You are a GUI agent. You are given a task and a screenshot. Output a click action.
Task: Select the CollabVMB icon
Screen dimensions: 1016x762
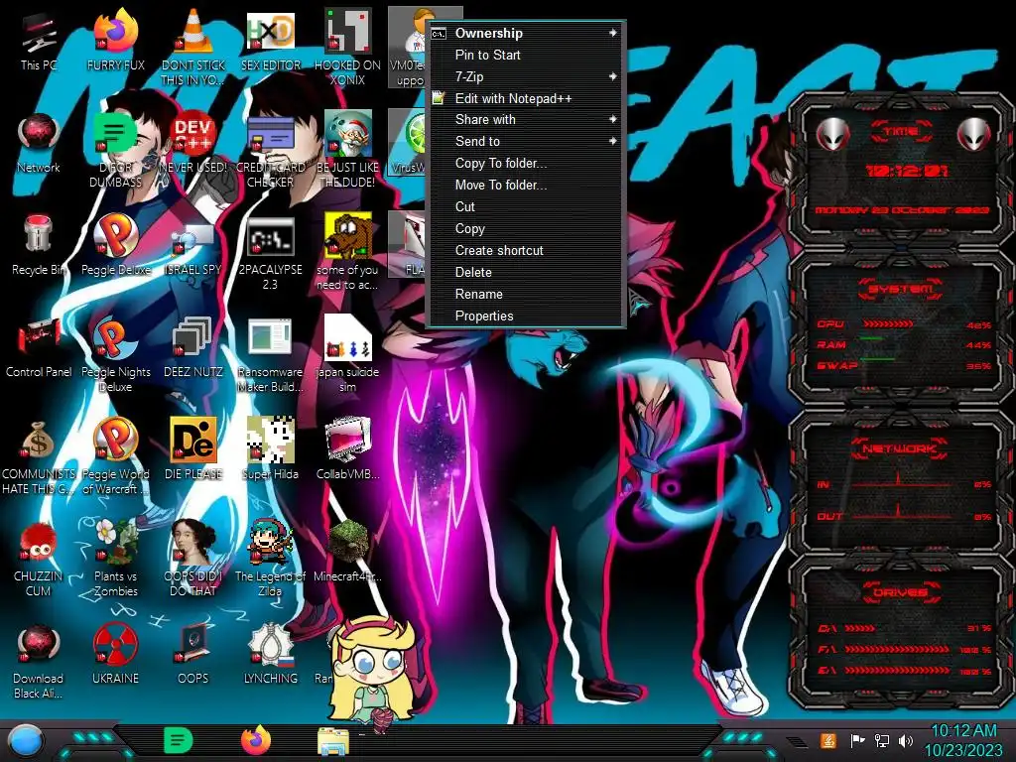tap(348, 449)
